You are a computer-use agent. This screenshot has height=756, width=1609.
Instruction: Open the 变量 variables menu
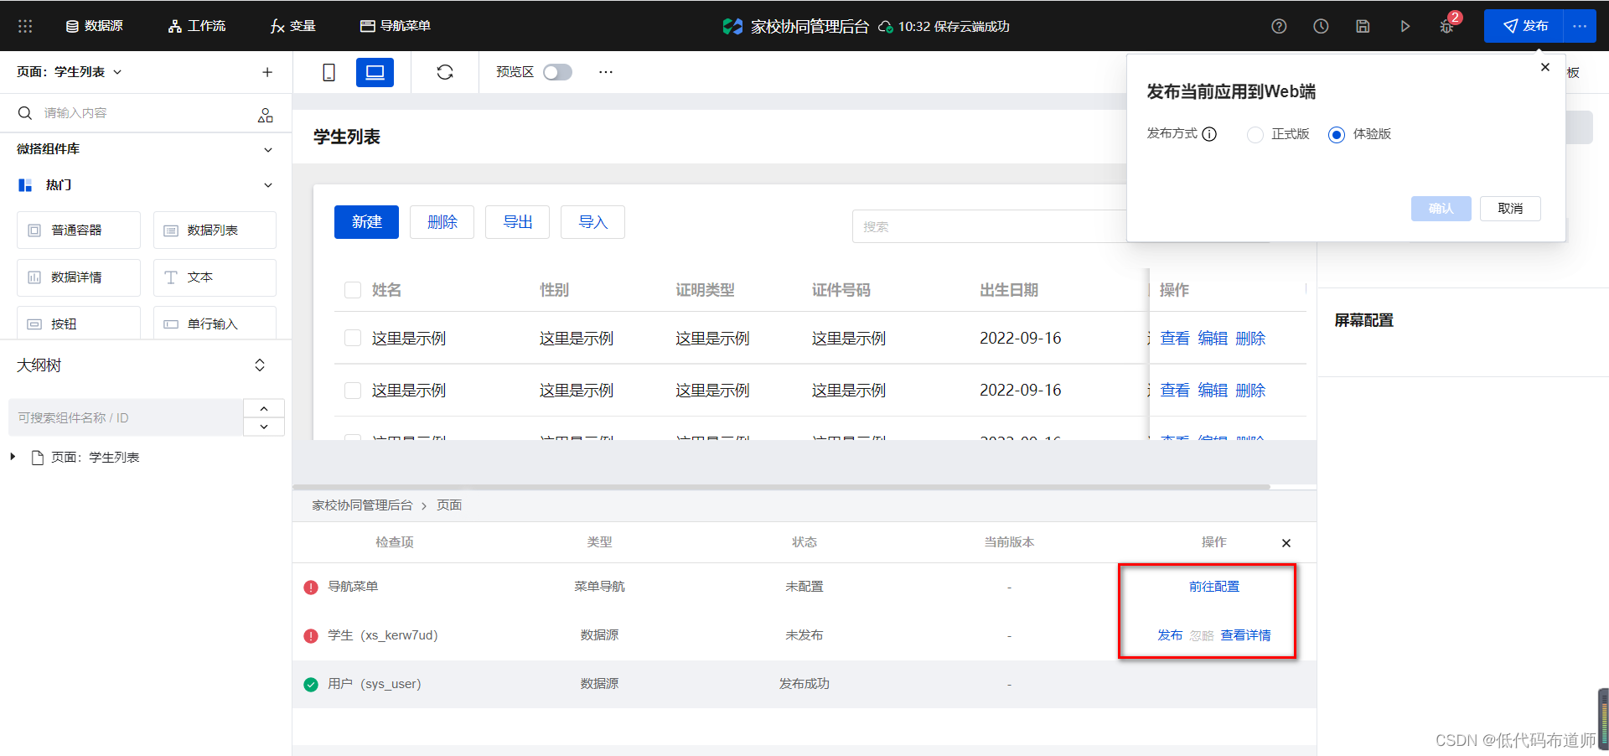pos(292,26)
